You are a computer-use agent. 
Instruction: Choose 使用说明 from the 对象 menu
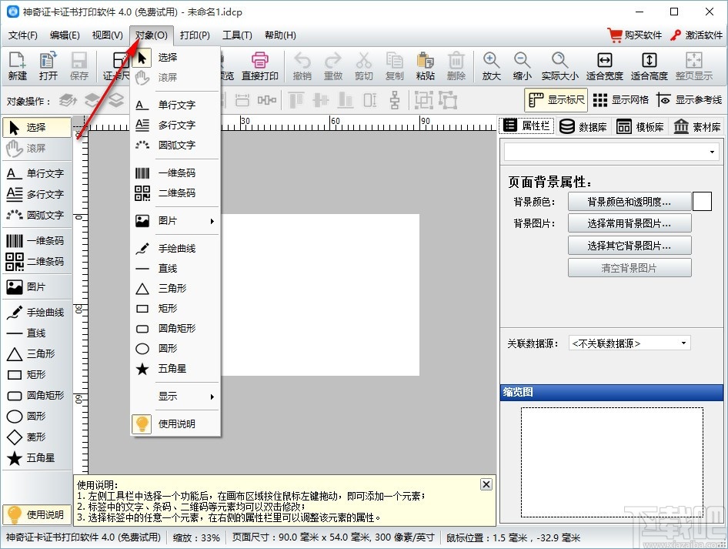coord(175,424)
